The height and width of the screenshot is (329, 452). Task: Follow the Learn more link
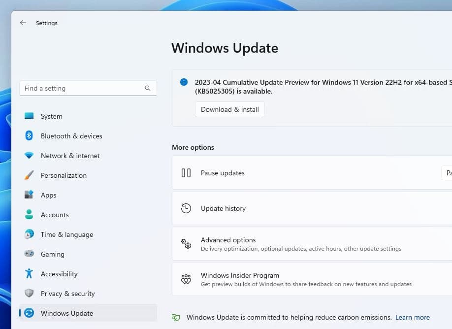(x=412, y=317)
